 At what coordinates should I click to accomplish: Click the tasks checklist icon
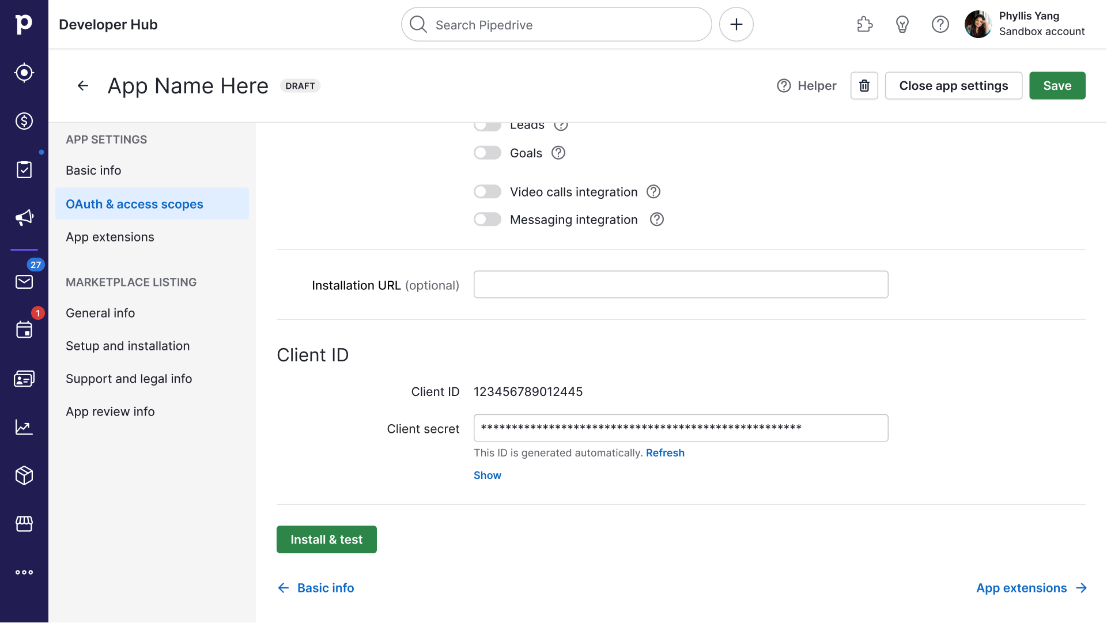click(x=24, y=169)
